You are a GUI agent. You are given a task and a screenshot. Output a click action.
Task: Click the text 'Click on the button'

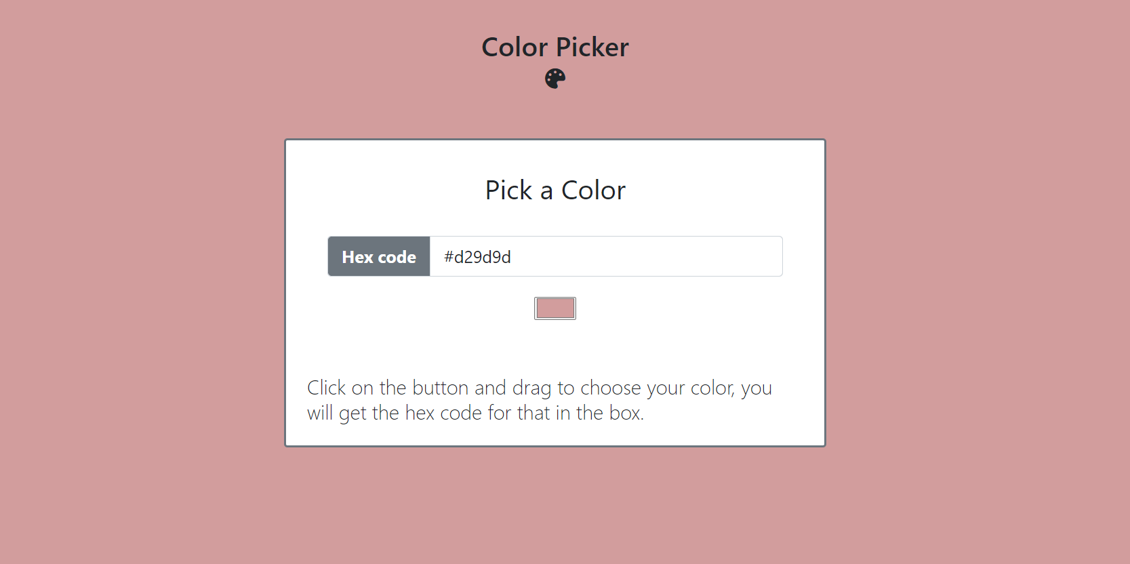click(386, 387)
